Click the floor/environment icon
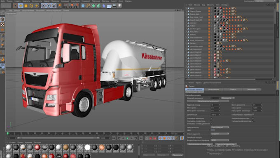280x158 pixels. (109, 6)
